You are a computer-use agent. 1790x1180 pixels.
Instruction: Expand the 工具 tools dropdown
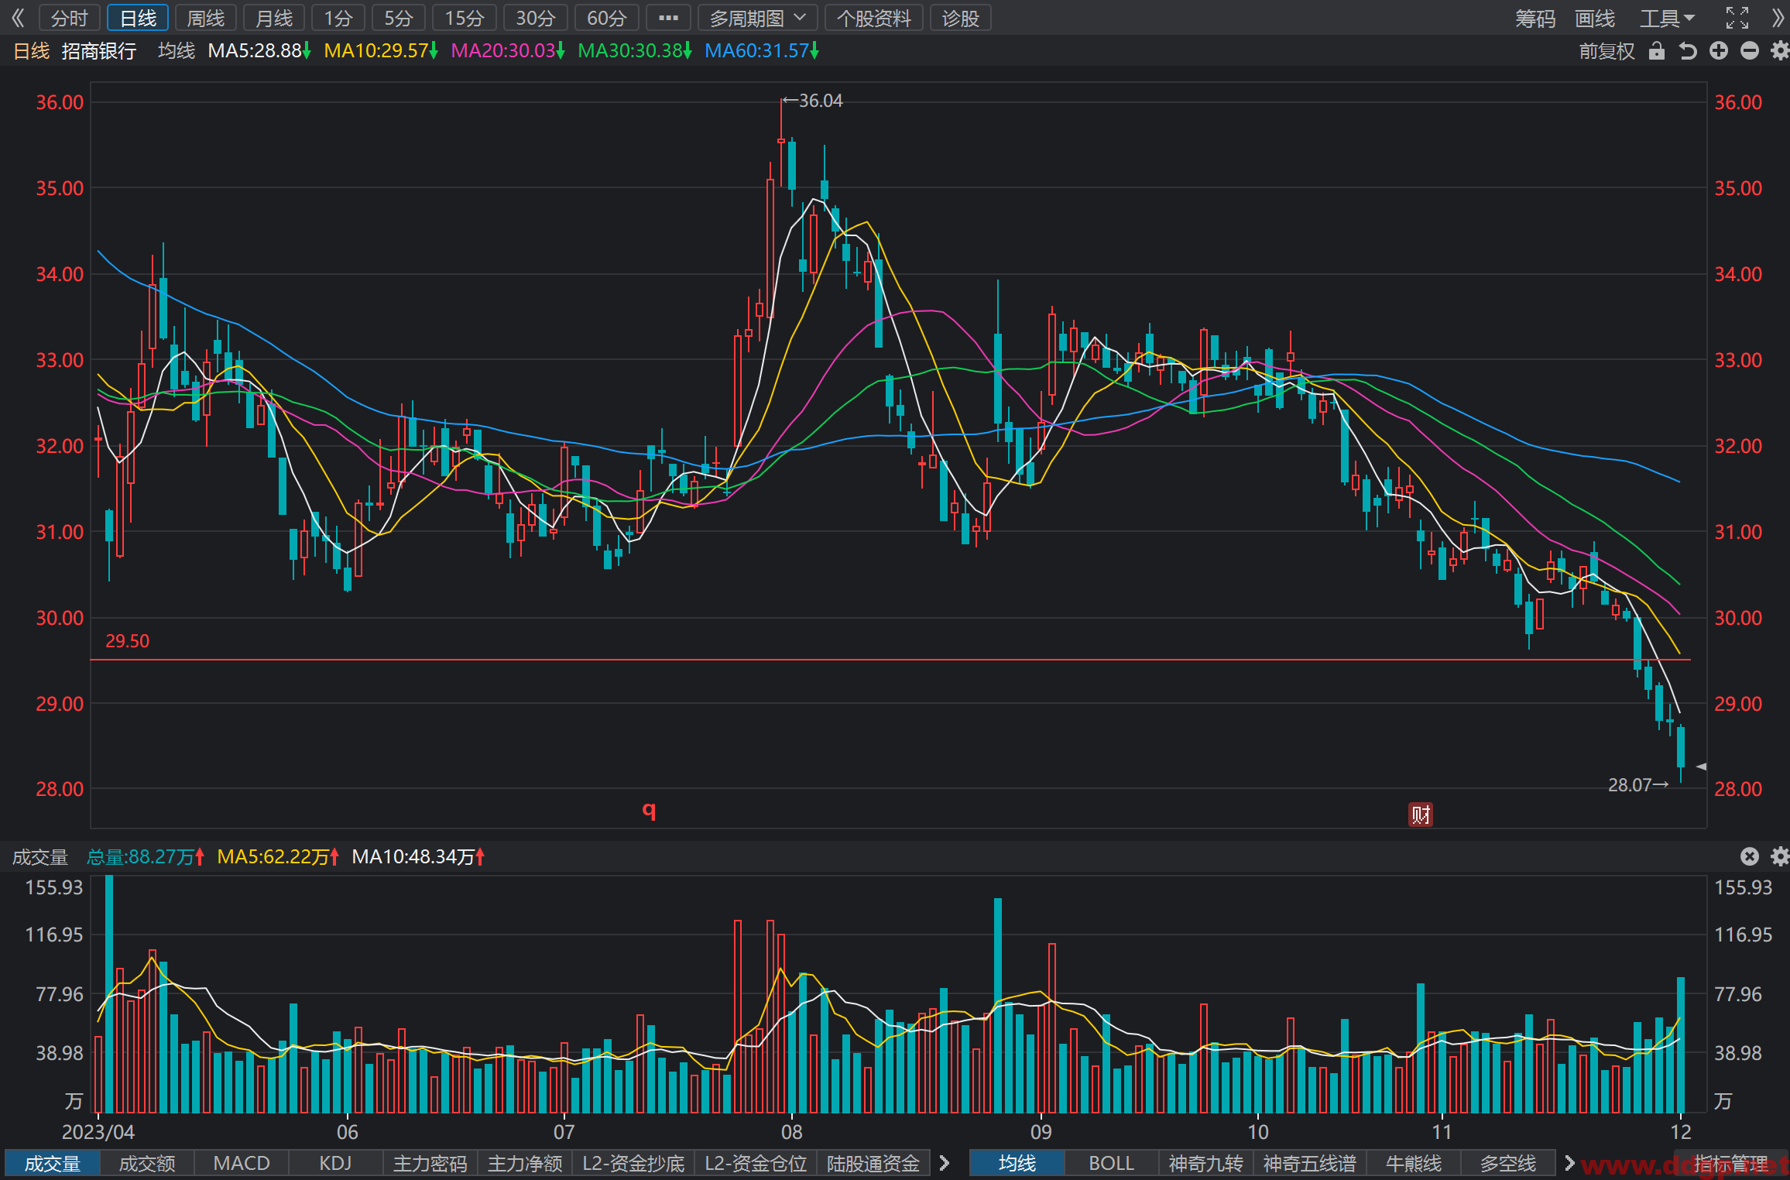pyautogui.click(x=1667, y=18)
